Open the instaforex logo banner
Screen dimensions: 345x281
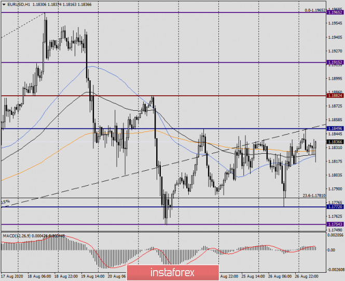tap(173, 273)
